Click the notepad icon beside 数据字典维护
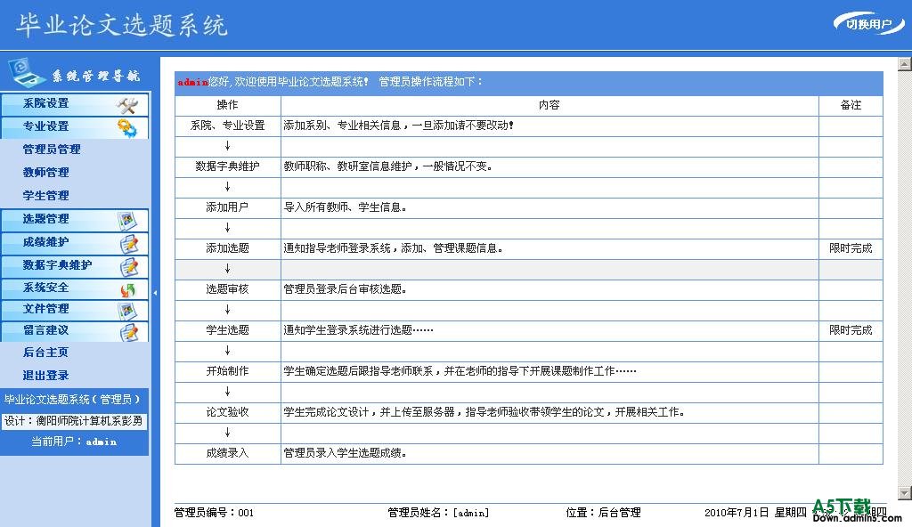Screen dimensions: 912x527 (x=129, y=267)
